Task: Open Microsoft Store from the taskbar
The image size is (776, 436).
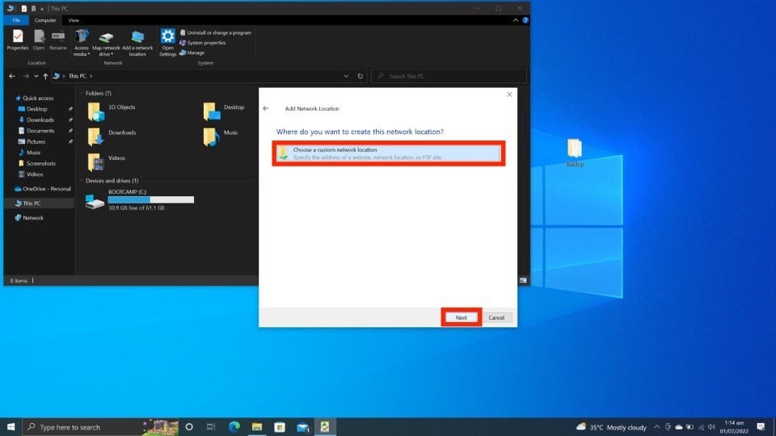Action: tap(280, 427)
